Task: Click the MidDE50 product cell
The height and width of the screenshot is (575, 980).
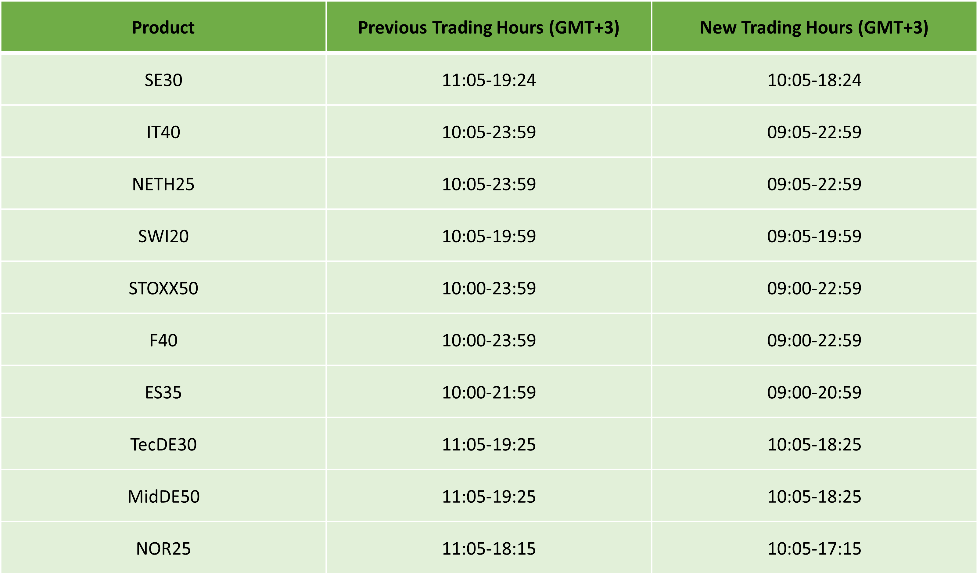Action: tap(163, 497)
